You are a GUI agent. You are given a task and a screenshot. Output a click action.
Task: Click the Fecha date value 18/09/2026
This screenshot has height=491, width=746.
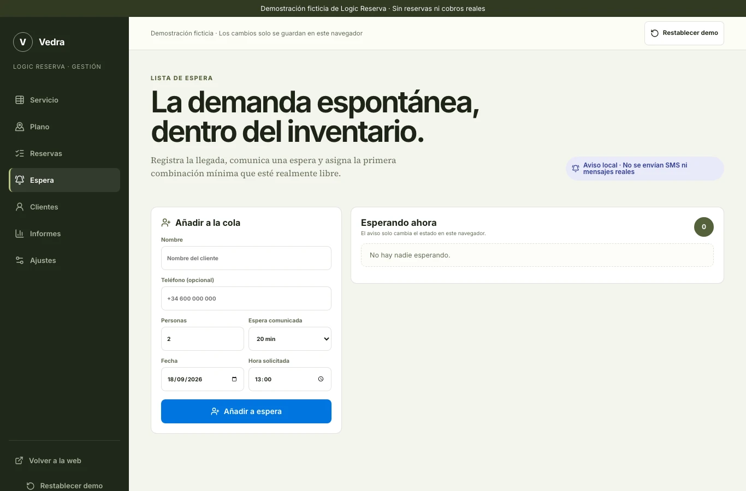(185, 379)
